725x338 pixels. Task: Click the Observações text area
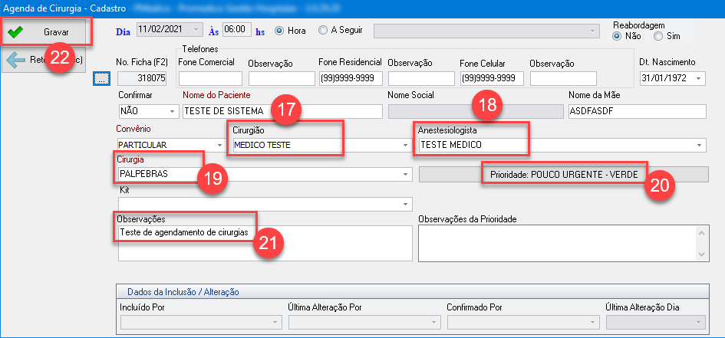click(x=261, y=245)
